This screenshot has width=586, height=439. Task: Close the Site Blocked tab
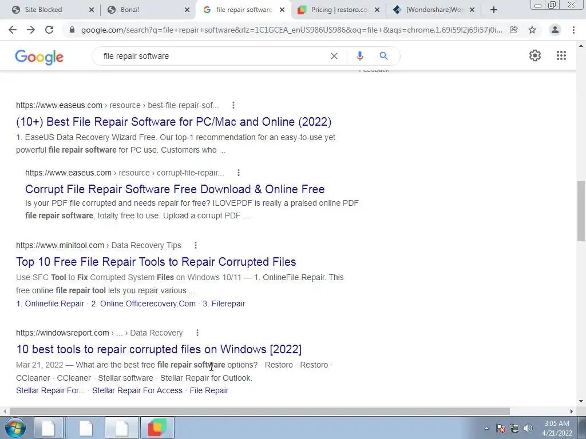[91, 10]
